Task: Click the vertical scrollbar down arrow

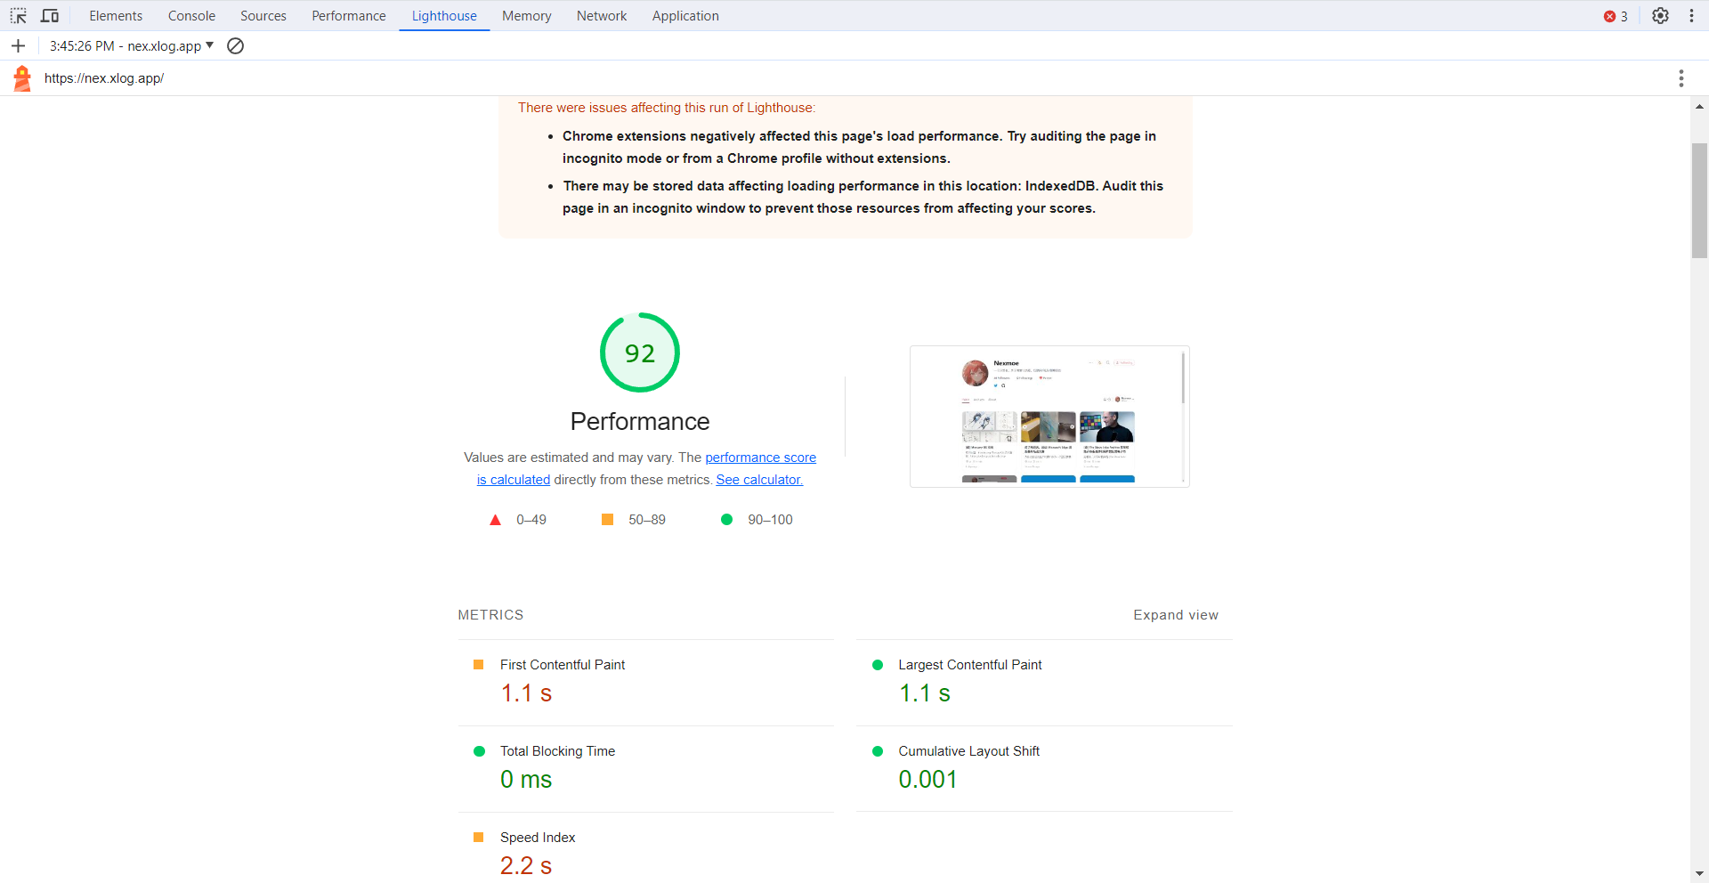Action: [x=1699, y=874]
